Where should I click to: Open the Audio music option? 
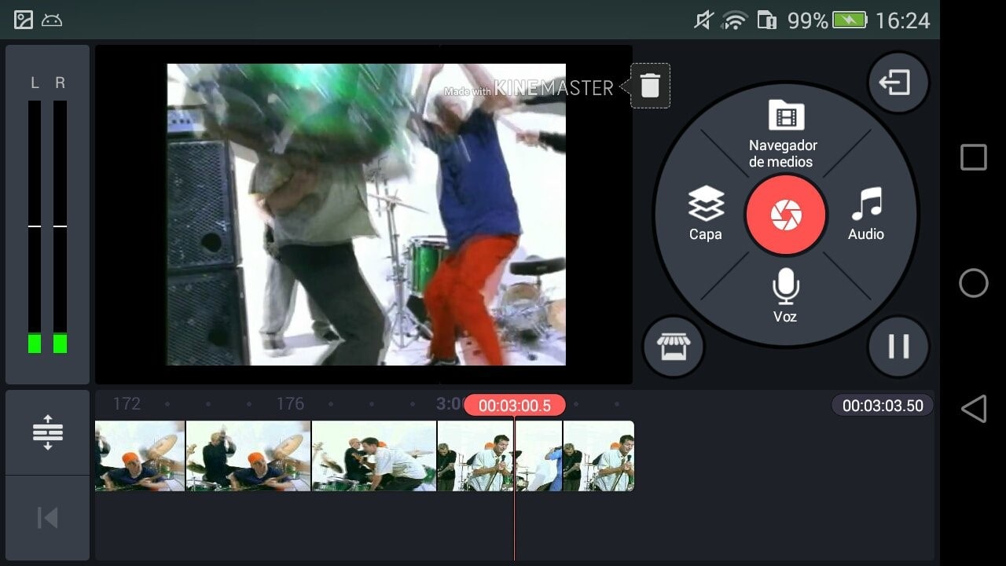866,212
